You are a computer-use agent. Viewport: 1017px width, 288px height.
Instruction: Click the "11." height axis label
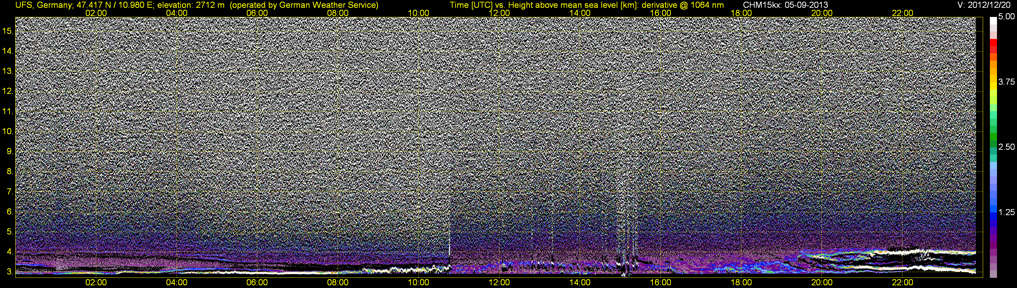[x=8, y=111]
